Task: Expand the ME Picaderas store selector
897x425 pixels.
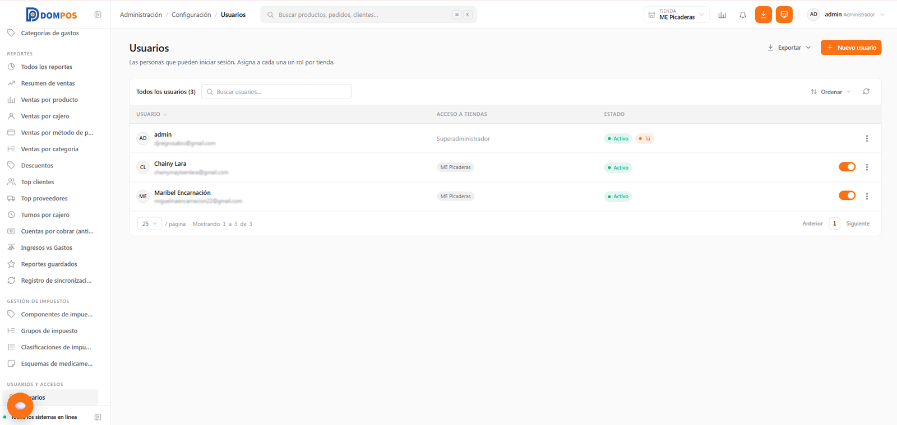Action: 677,15
